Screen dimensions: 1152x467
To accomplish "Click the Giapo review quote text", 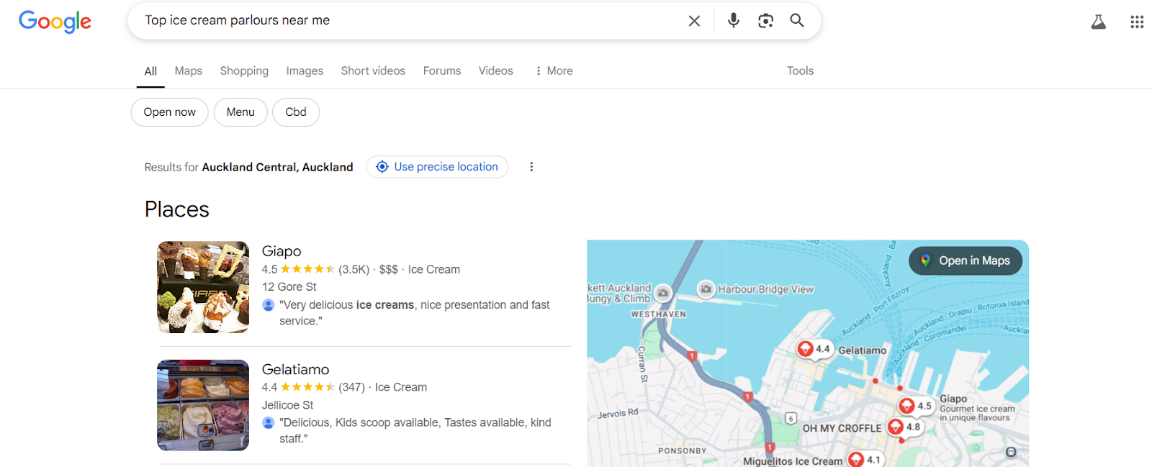I will [414, 313].
